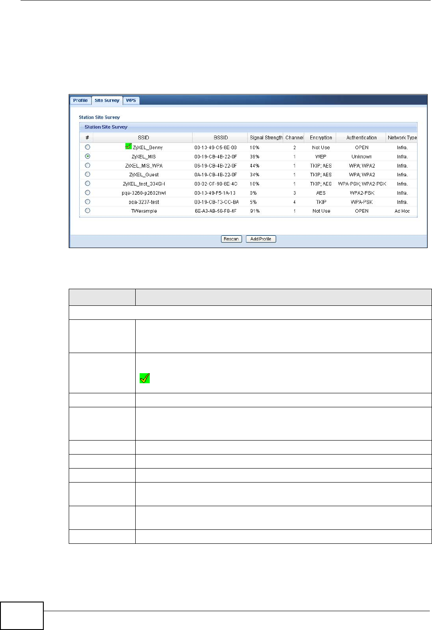
Task: Click the ZyXEL_Guest SSID cell
Action: [144, 175]
